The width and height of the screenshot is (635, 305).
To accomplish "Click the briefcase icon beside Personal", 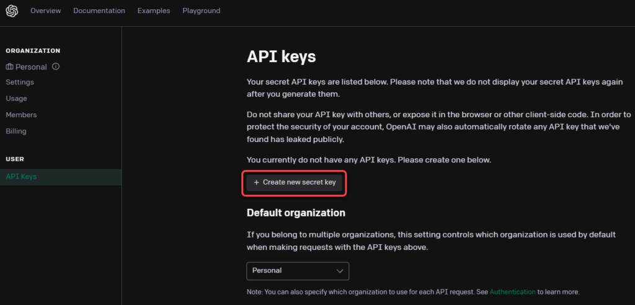I will (x=9, y=67).
